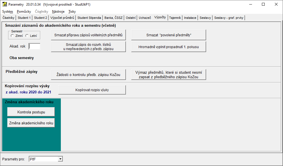
Task: Open the Systém menu
Action: click(8, 12)
